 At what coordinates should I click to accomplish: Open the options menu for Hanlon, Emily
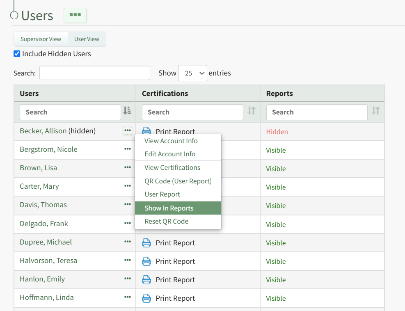coord(127,279)
